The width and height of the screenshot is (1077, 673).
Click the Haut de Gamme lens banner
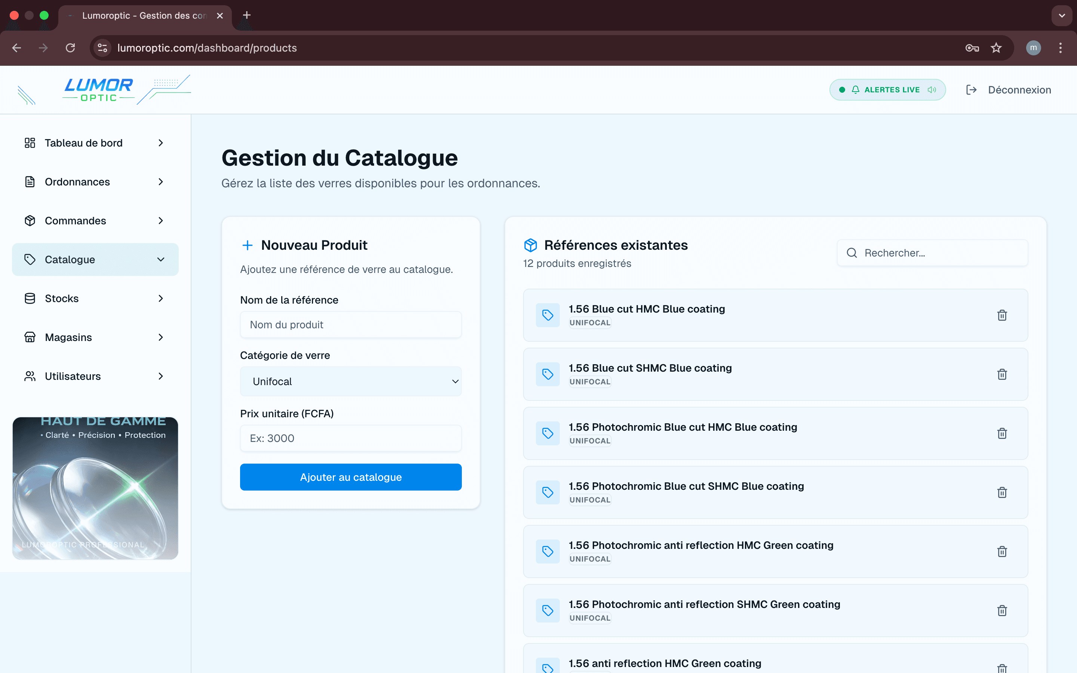click(x=95, y=488)
